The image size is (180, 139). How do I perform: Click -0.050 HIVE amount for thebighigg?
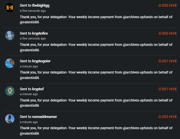(x=167, y=5)
